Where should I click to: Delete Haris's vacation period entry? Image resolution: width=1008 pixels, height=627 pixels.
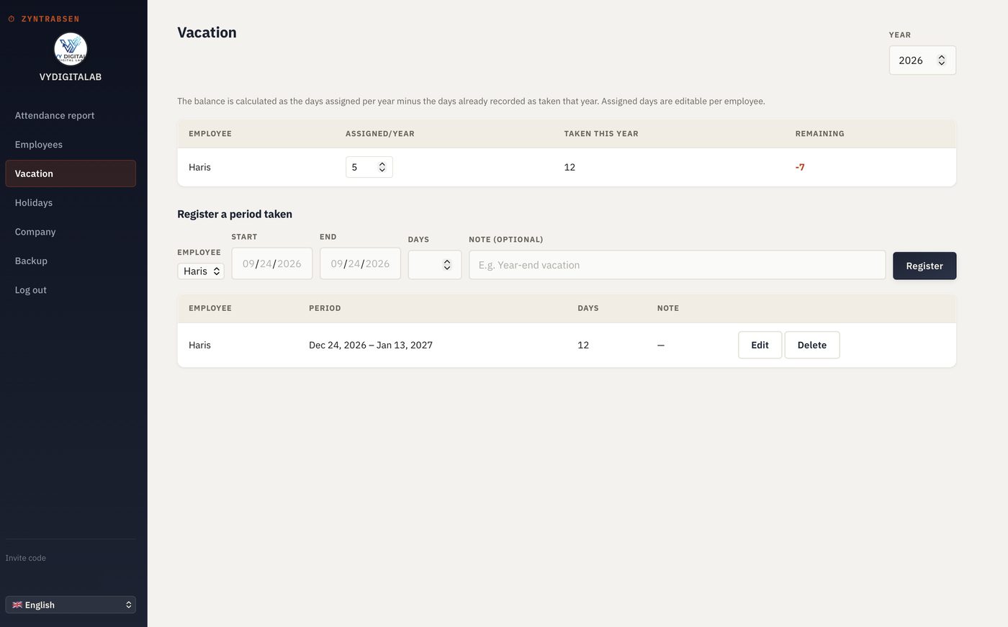812,345
